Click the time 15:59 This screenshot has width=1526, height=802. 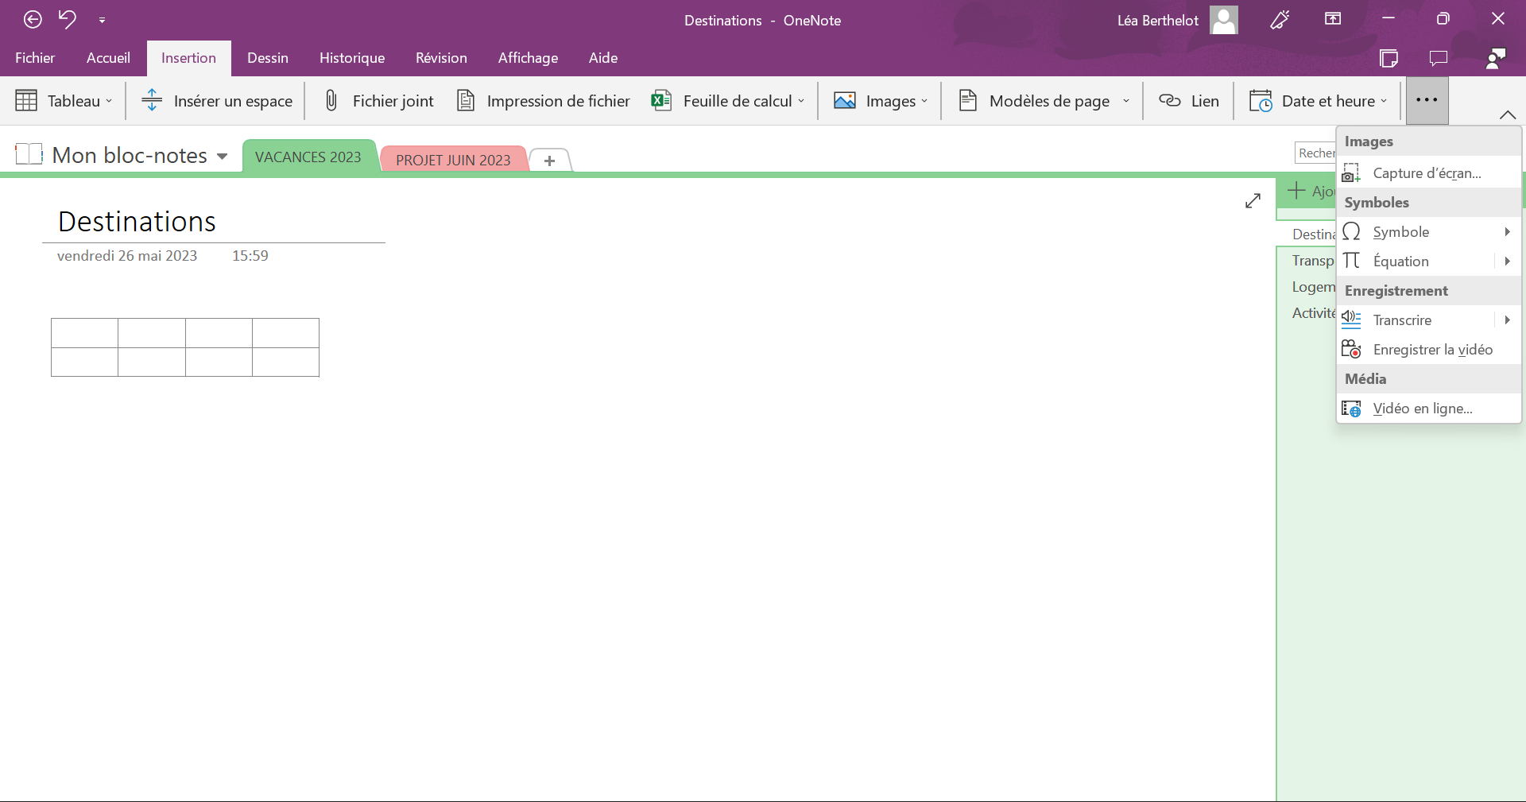coord(250,256)
